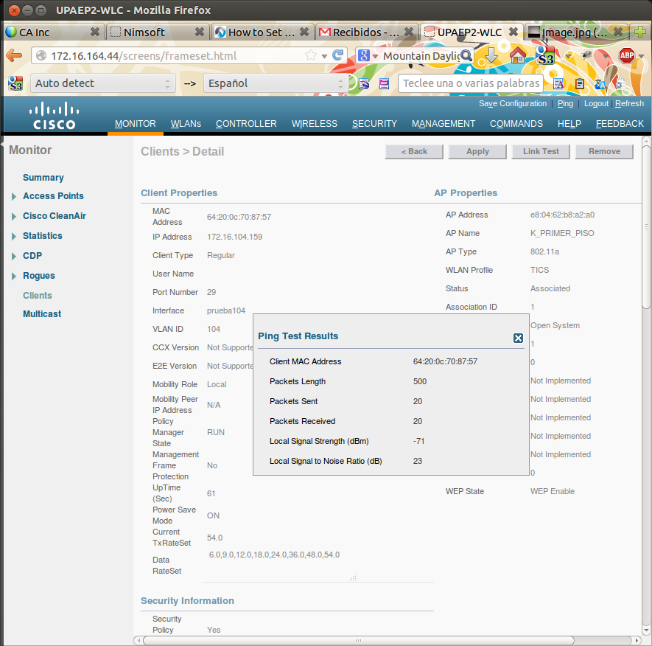Click the client IP Address 172.16.104.159
This screenshot has height=646, width=652.
234,237
